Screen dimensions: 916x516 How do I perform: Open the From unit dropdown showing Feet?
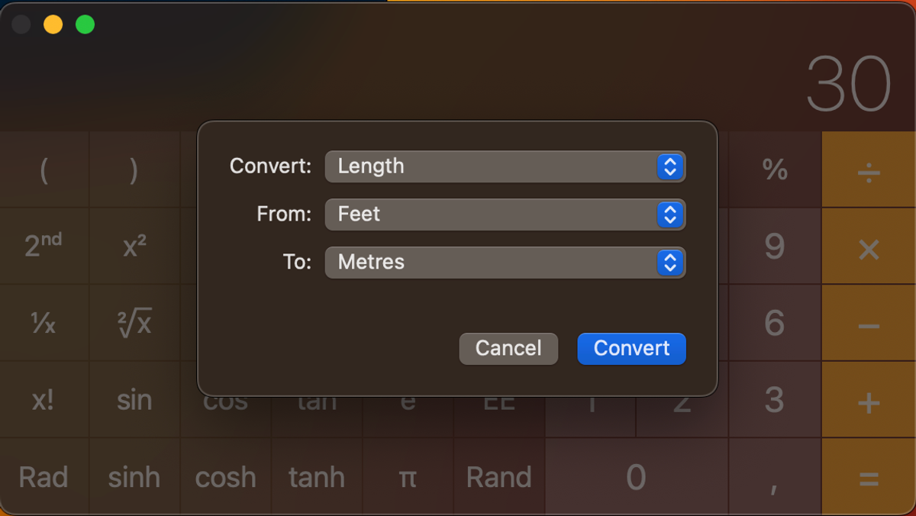[x=505, y=214]
